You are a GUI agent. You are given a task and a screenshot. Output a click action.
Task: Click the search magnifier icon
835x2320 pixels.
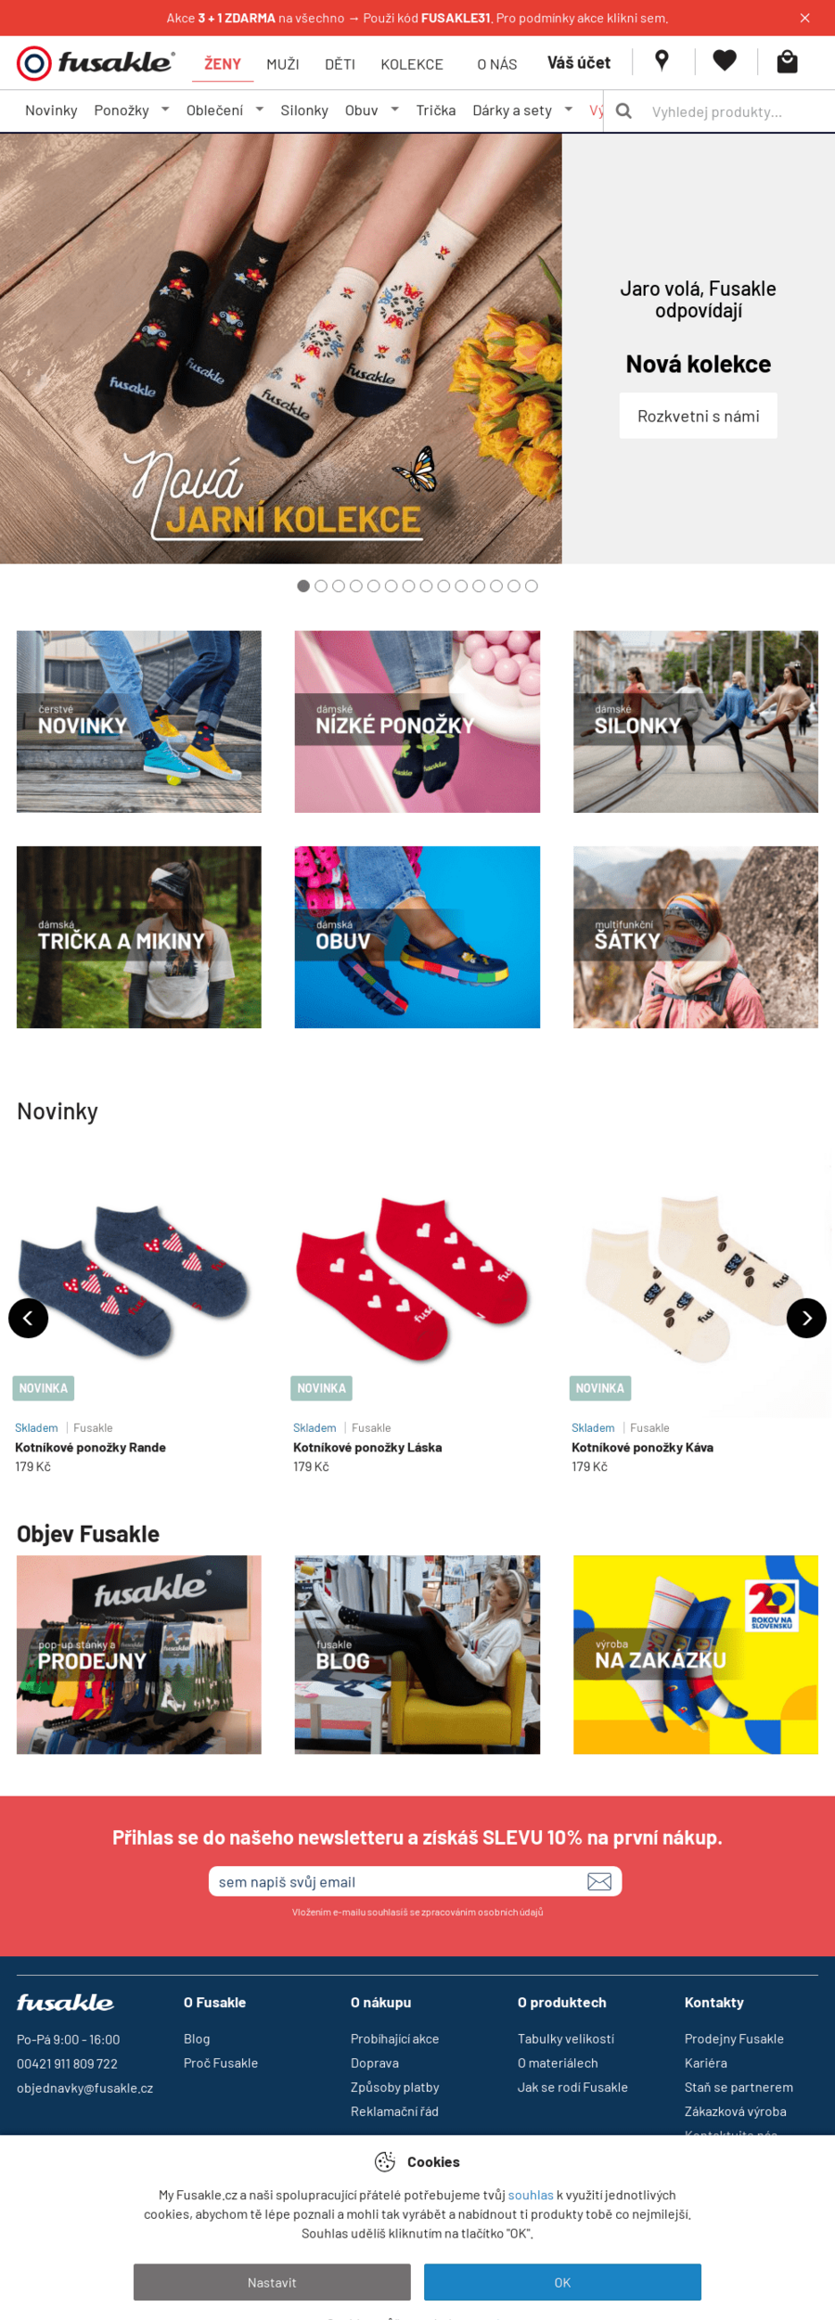coord(624,111)
